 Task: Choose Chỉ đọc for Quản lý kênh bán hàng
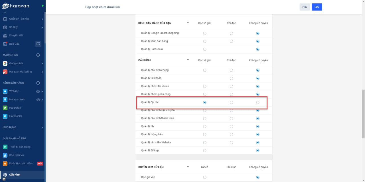point(231,41)
